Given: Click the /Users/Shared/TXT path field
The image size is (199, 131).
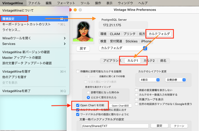Looking at the screenshot, I should click(x=115, y=126).
